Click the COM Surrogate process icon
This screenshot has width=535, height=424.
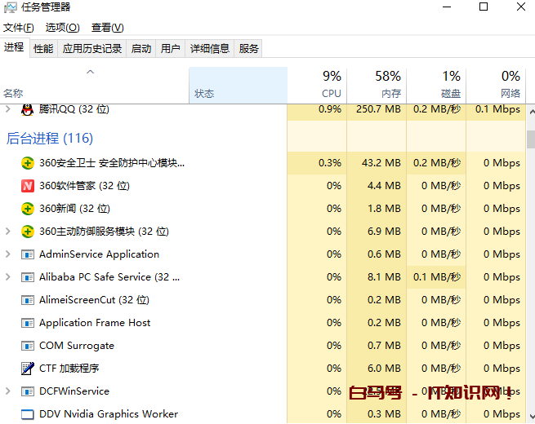[x=28, y=346]
